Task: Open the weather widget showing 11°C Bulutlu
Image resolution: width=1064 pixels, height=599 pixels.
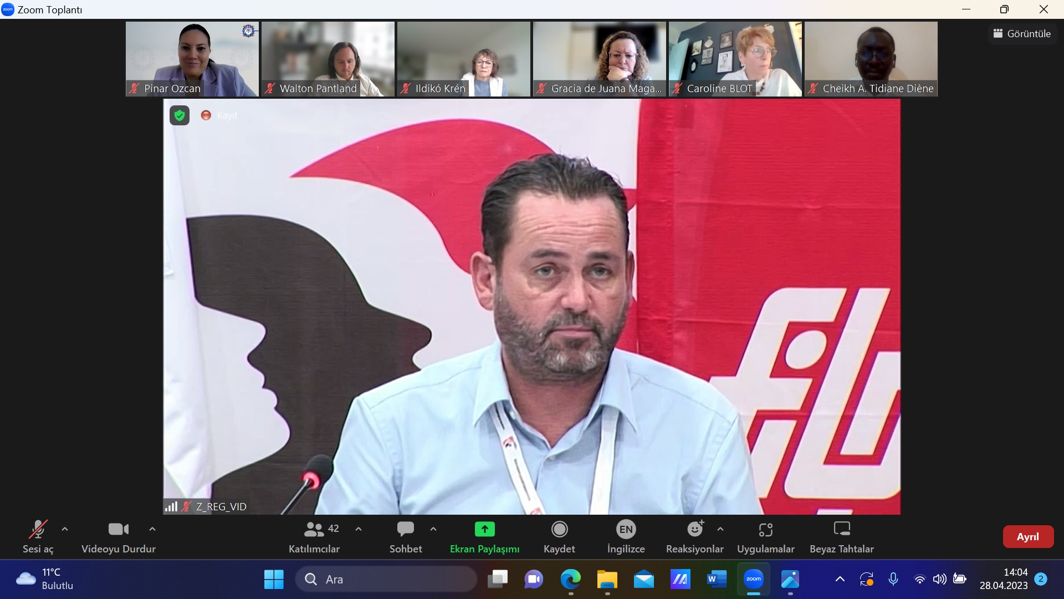Action: (x=44, y=579)
